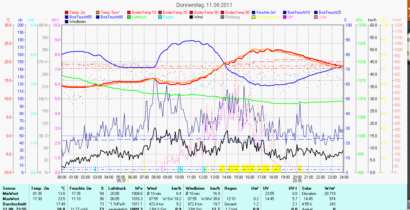This screenshot has width=410, height=210.
Task: Click the green hPa axis unit label
Action: coord(359,20)
